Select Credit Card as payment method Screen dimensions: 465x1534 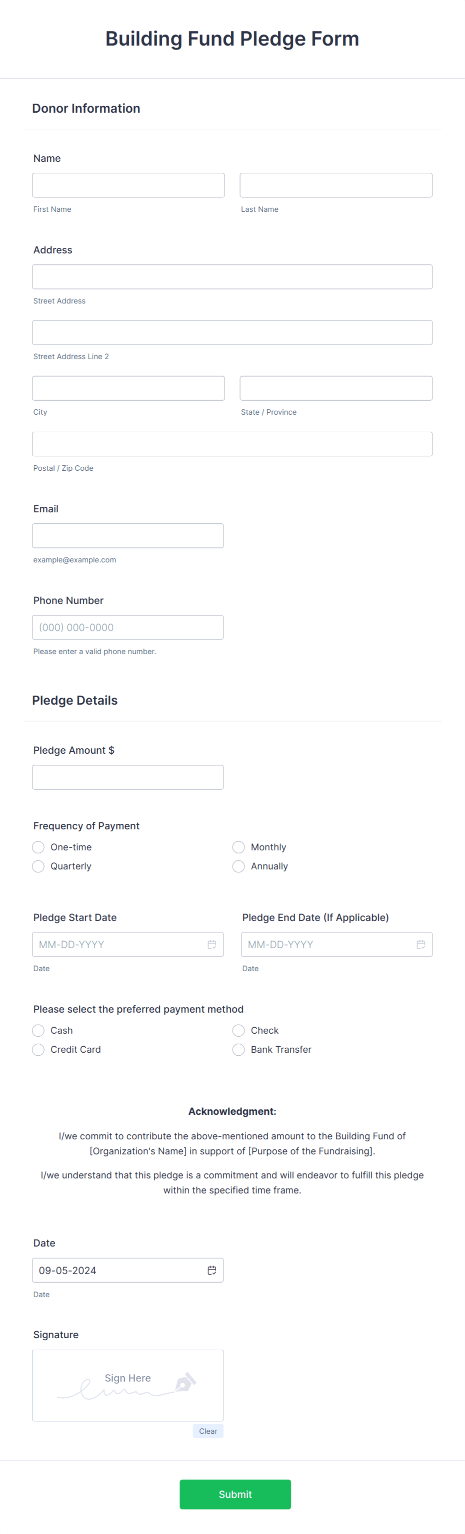37,1049
